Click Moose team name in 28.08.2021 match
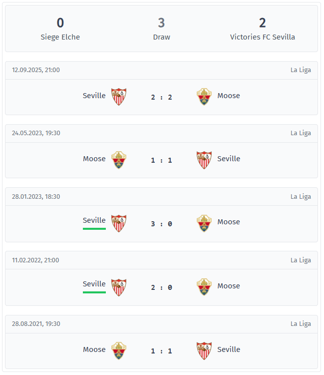This screenshot has width=324, height=375. (94, 349)
